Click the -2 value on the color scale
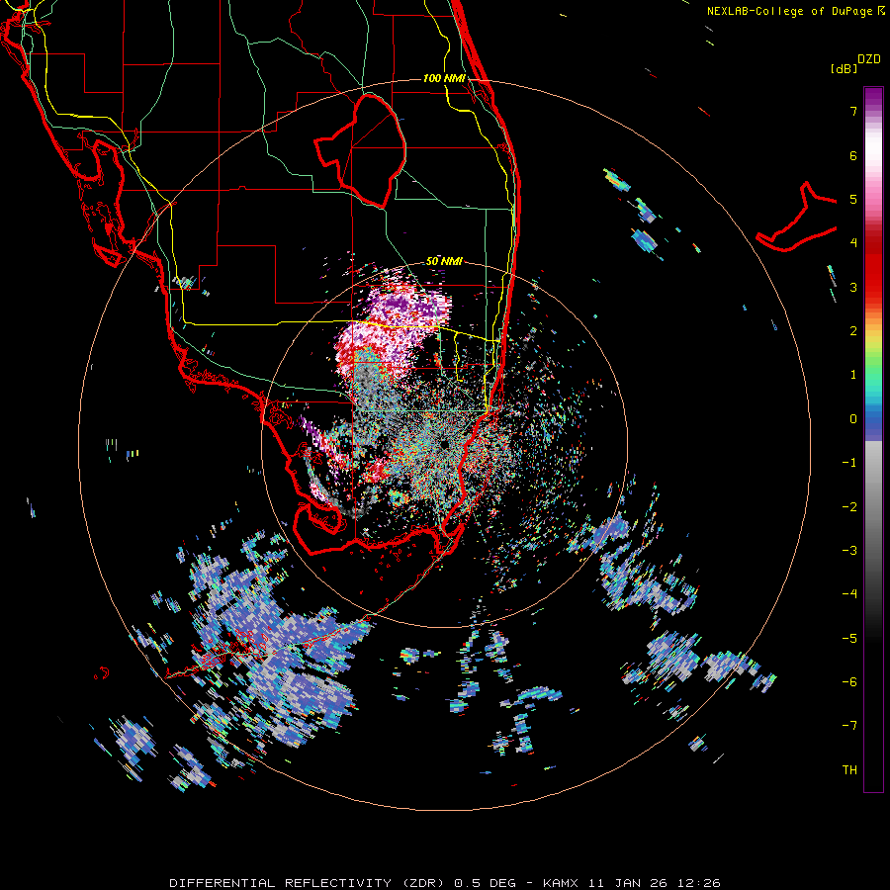 [849, 507]
